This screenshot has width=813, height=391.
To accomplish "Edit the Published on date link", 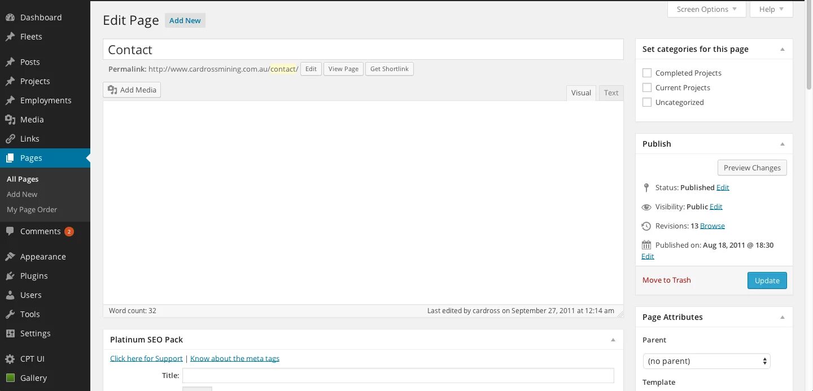I will (x=648, y=256).
